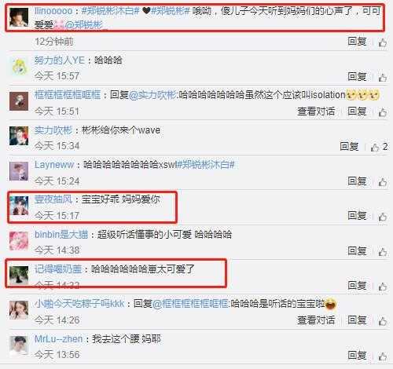
Task: Reply to 实力吹彬's comment
Action: click(x=349, y=147)
